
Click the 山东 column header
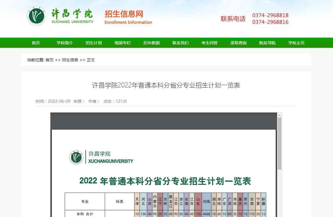tap(198, 201)
